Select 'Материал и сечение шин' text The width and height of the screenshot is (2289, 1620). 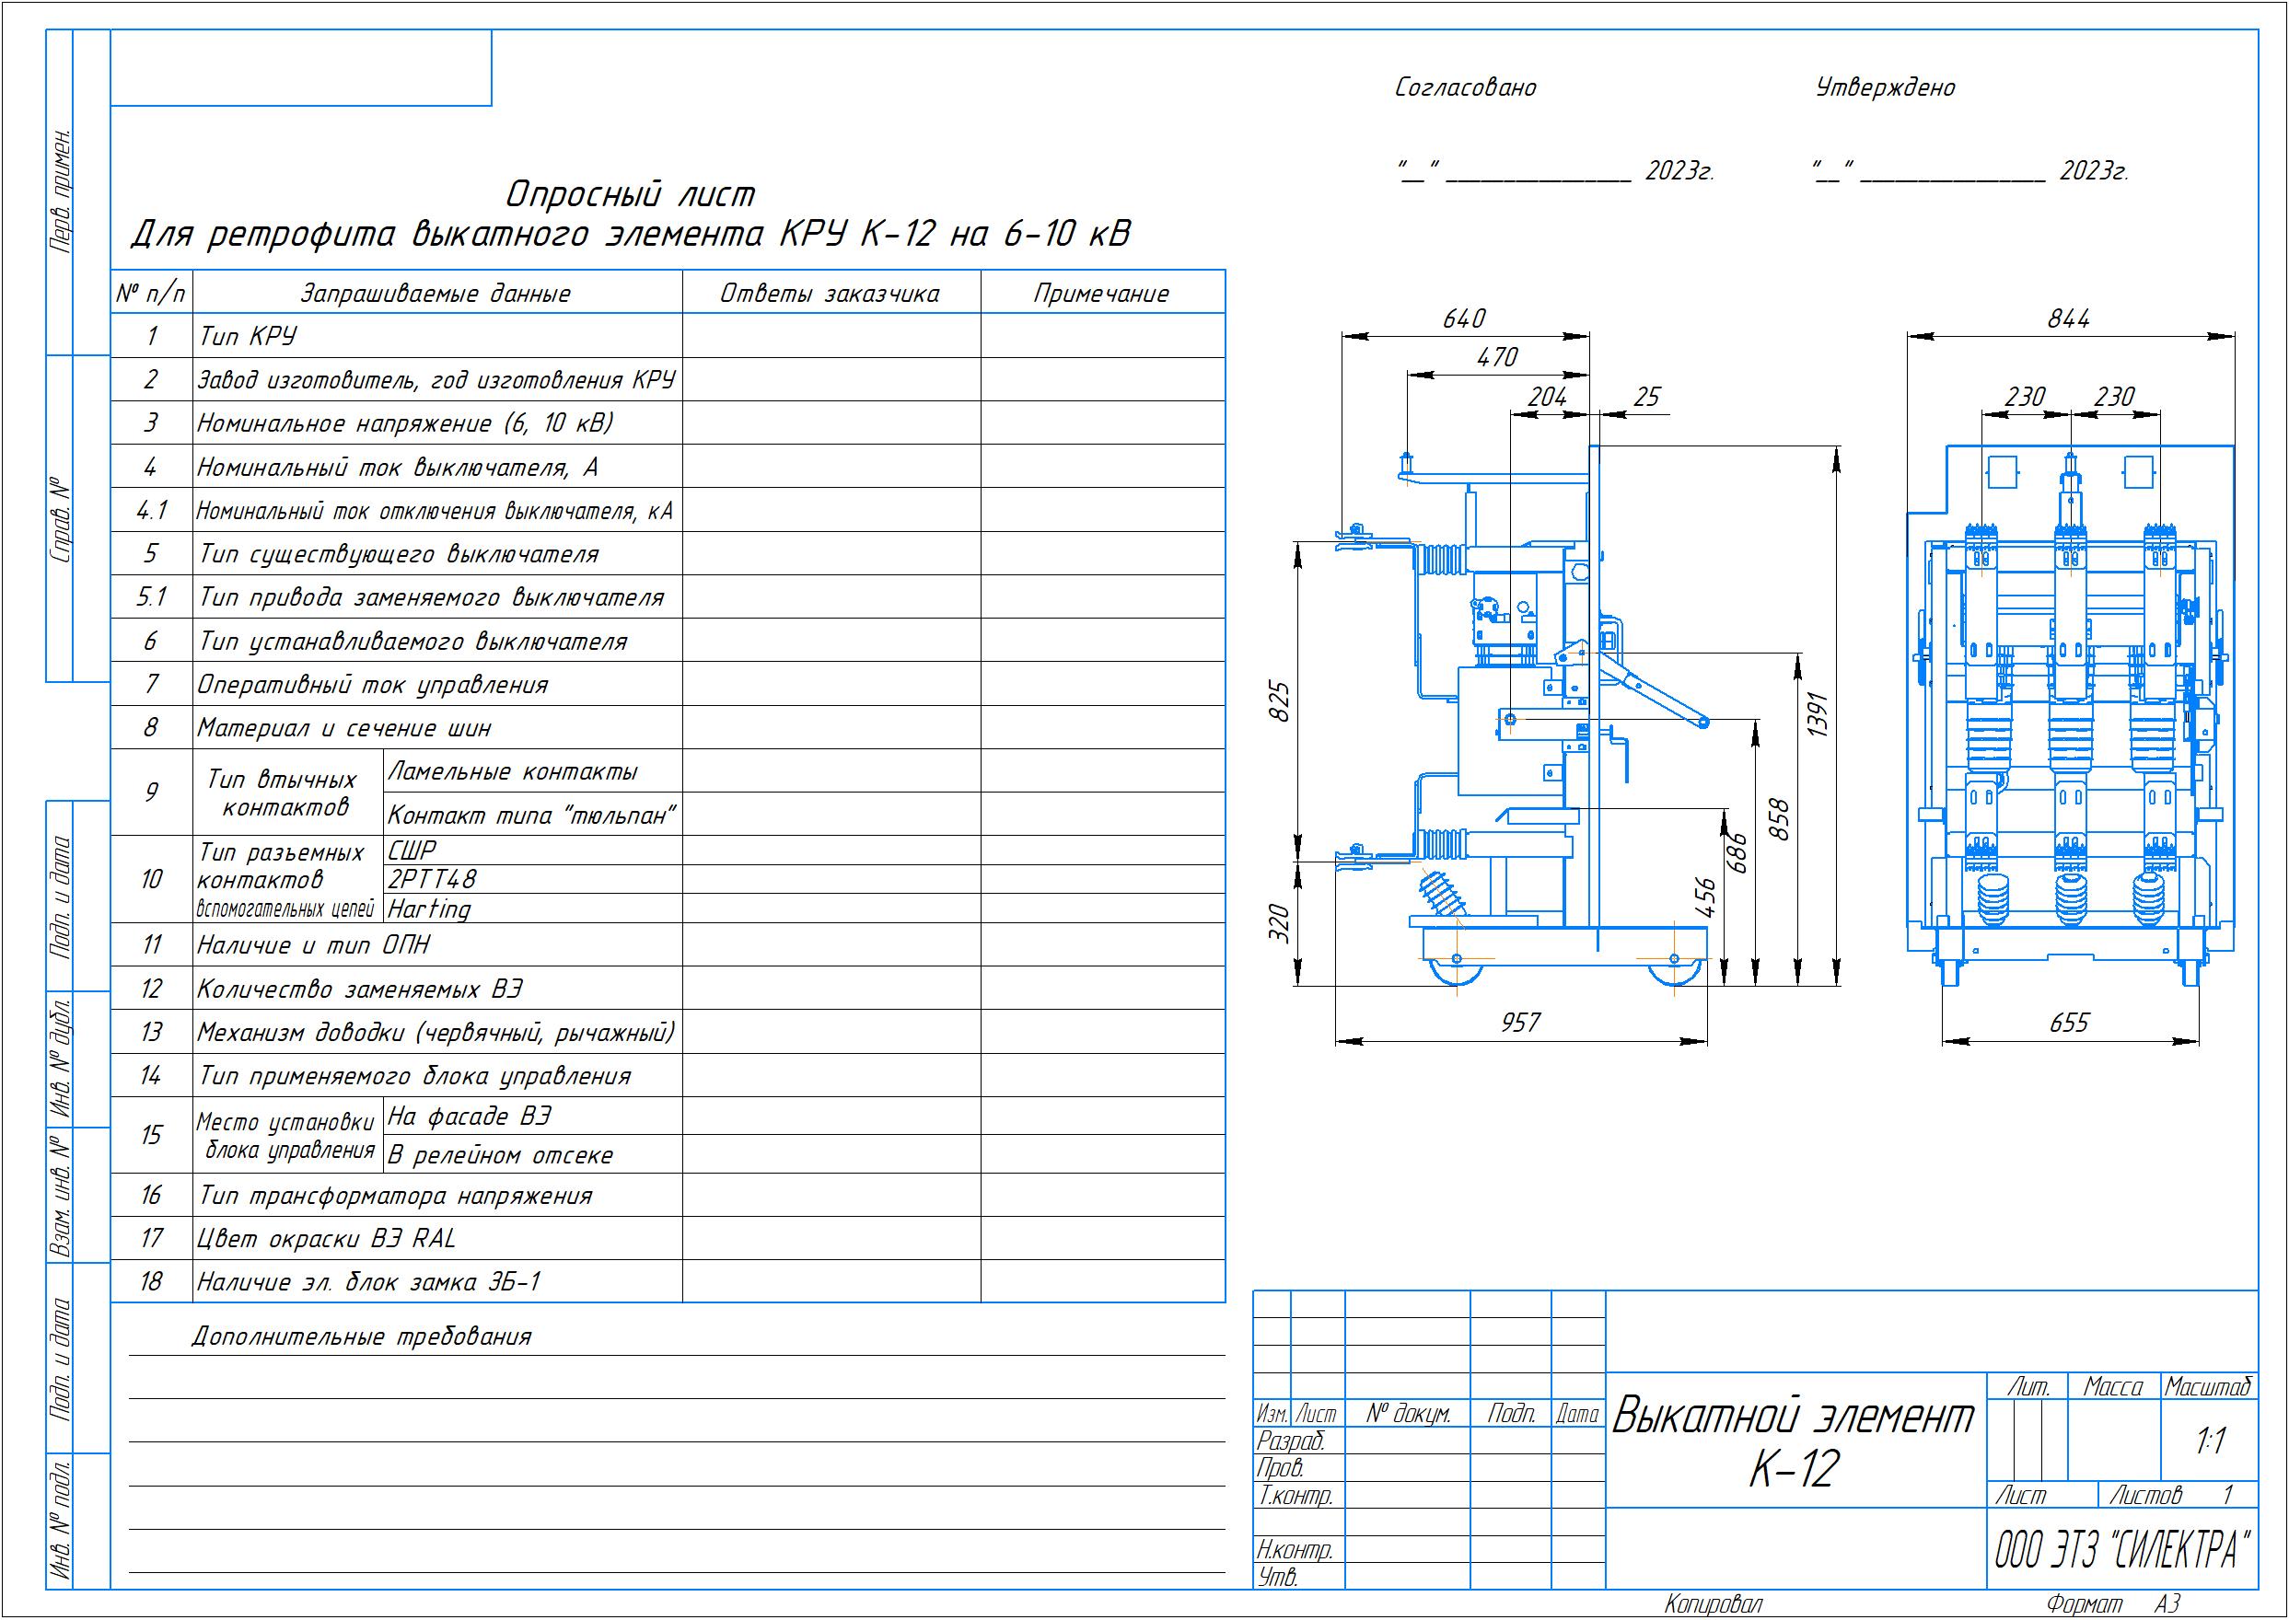click(344, 728)
